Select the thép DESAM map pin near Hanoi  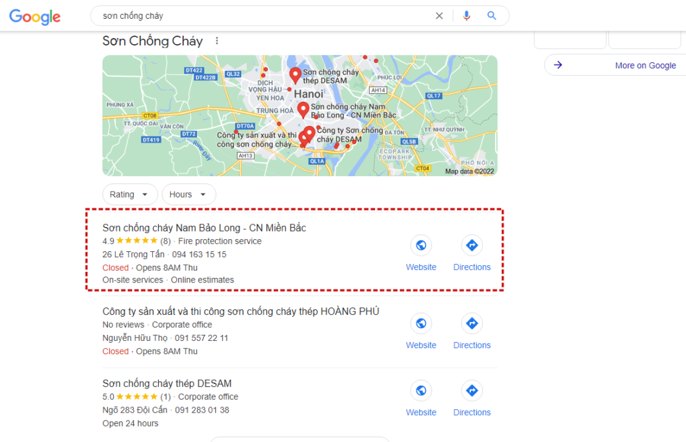tap(295, 75)
